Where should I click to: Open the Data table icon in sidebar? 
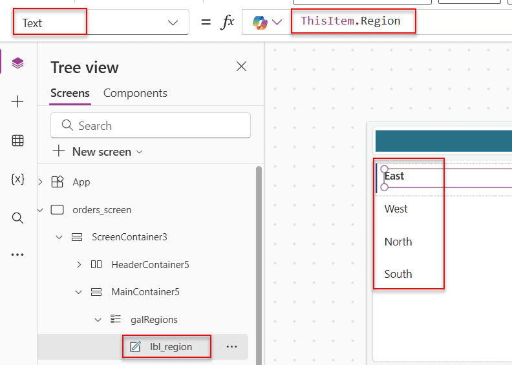click(x=17, y=141)
